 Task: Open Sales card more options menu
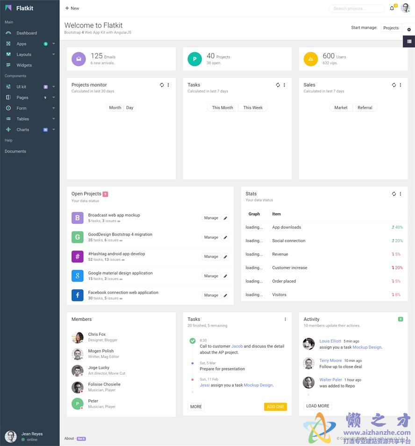(400, 85)
